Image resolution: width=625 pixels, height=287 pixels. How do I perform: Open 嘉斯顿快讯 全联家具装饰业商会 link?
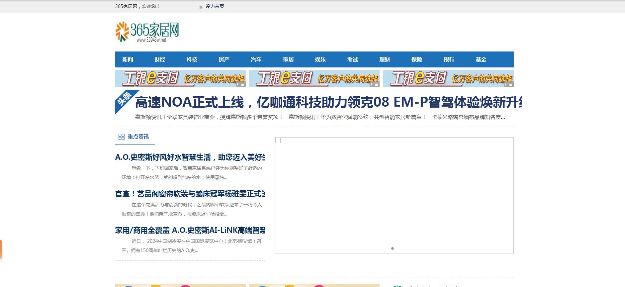click(x=209, y=117)
